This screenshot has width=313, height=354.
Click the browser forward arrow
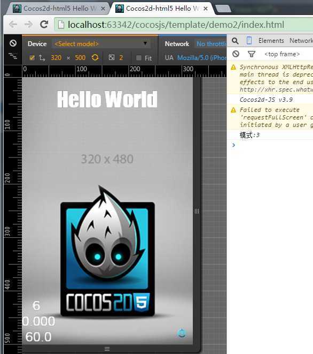29,25
